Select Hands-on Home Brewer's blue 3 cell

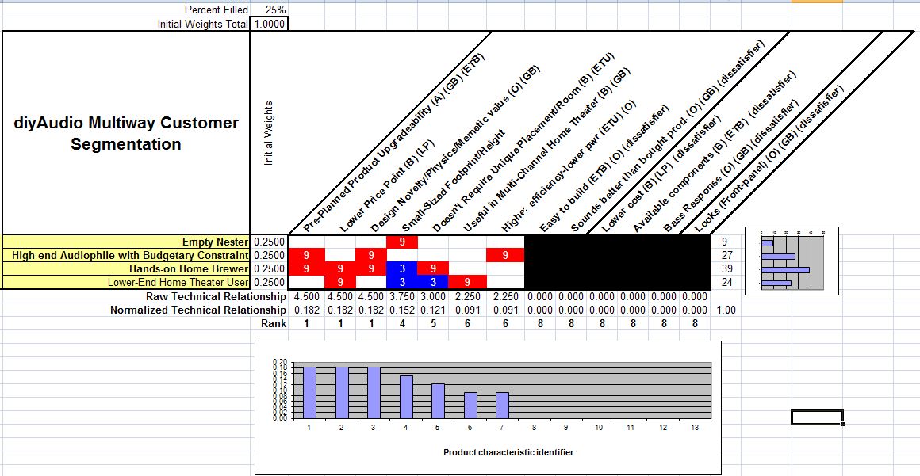[x=402, y=268]
